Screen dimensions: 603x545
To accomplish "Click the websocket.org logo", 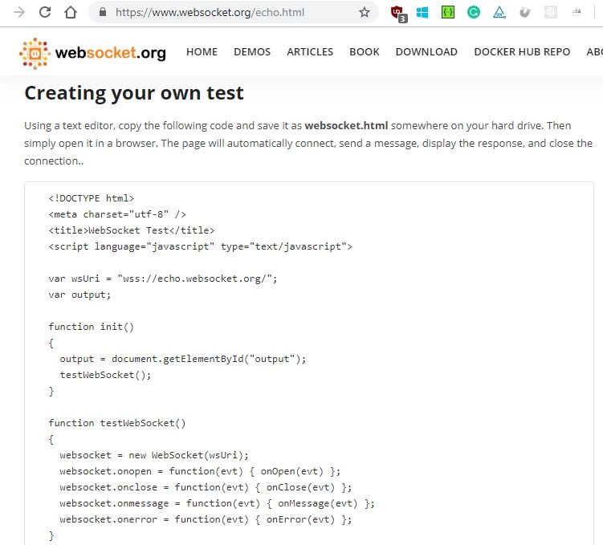I will pyautogui.click(x=92, y=53).
